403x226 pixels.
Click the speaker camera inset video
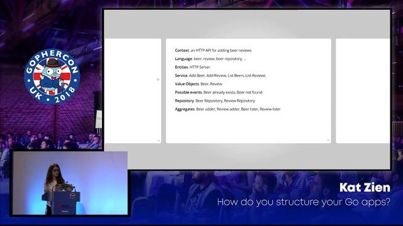tap(70, 183)
